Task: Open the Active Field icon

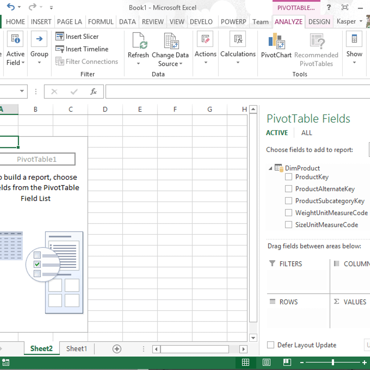Action: click(15, 39)
